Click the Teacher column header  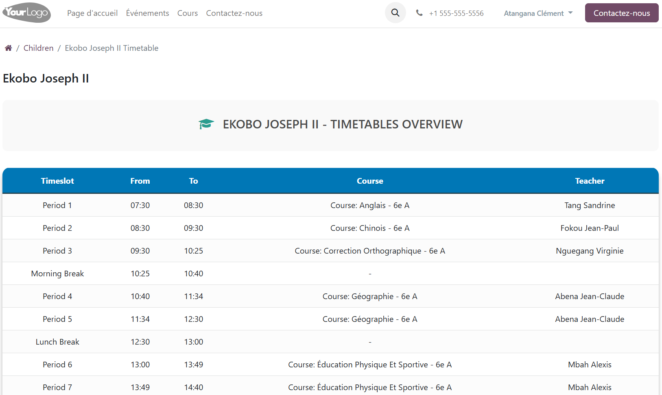590,181
